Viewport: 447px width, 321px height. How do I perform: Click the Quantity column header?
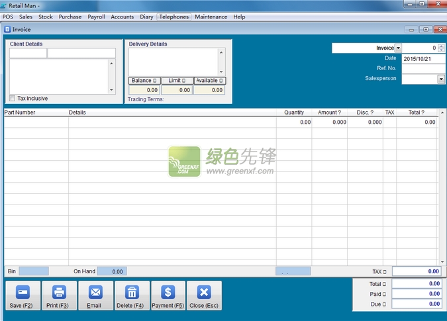coord(294,113)
